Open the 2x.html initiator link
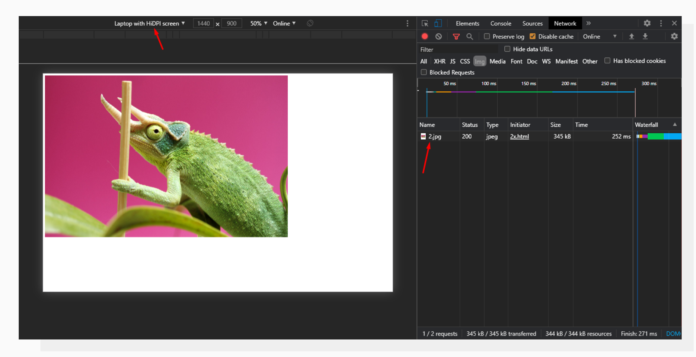 point(519,136)
